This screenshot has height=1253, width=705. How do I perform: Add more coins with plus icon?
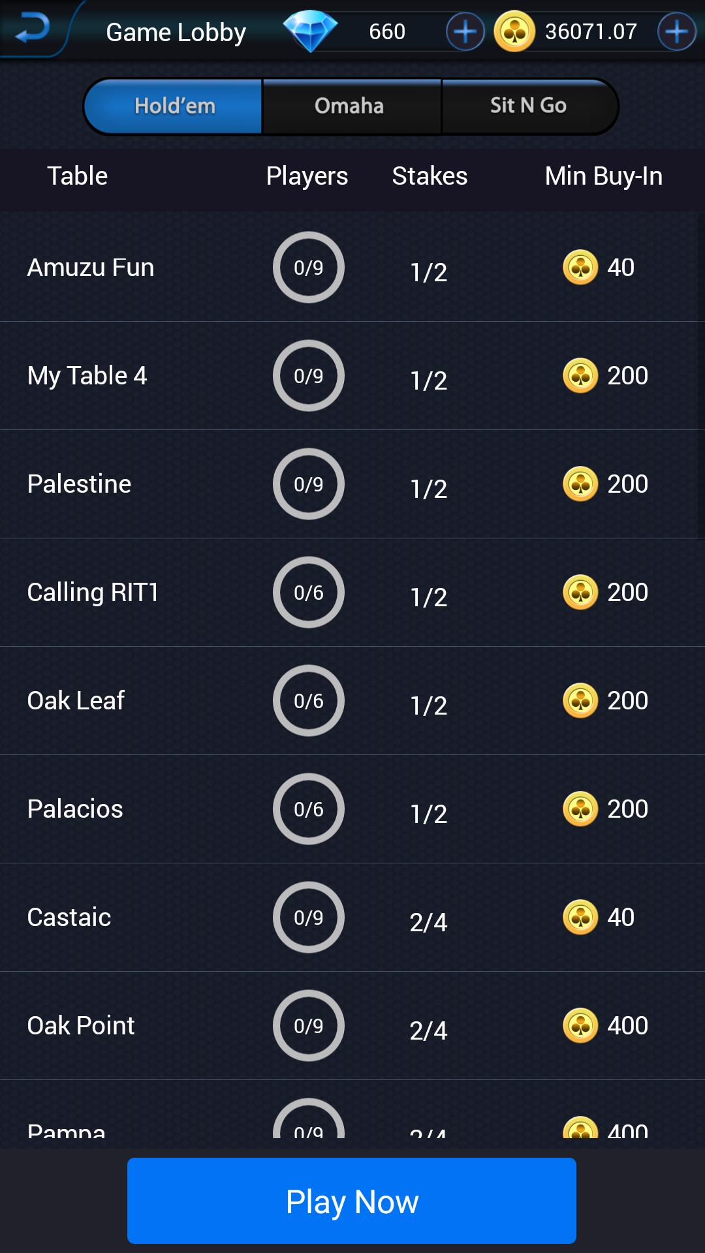(676, 31)
